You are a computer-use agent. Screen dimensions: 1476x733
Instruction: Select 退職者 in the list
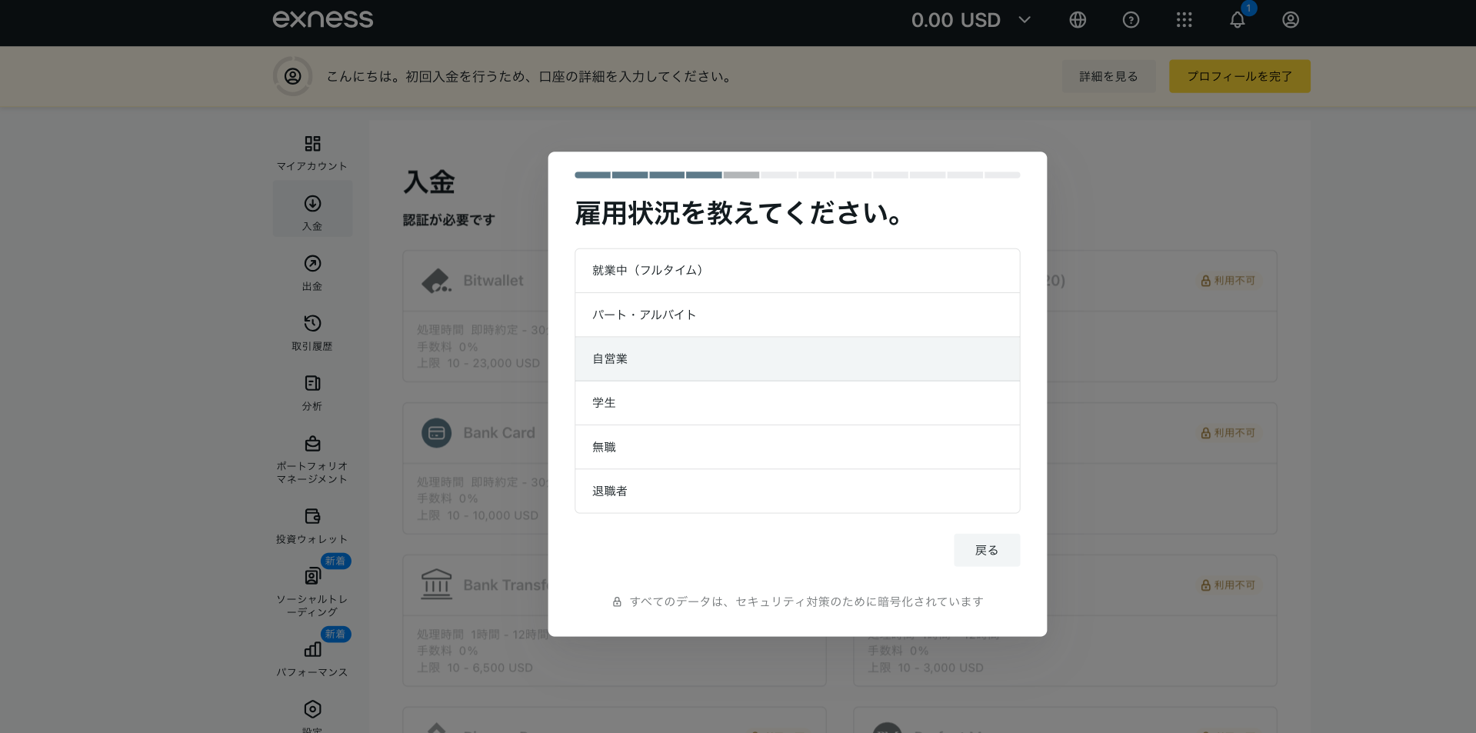(x=797, y=491)
